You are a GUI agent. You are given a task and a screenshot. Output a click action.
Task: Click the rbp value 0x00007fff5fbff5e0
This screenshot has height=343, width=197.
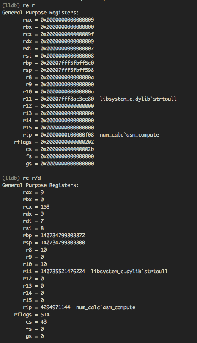coord(67,63)
